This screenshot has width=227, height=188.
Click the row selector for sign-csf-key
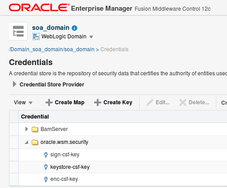click(14, 155)
